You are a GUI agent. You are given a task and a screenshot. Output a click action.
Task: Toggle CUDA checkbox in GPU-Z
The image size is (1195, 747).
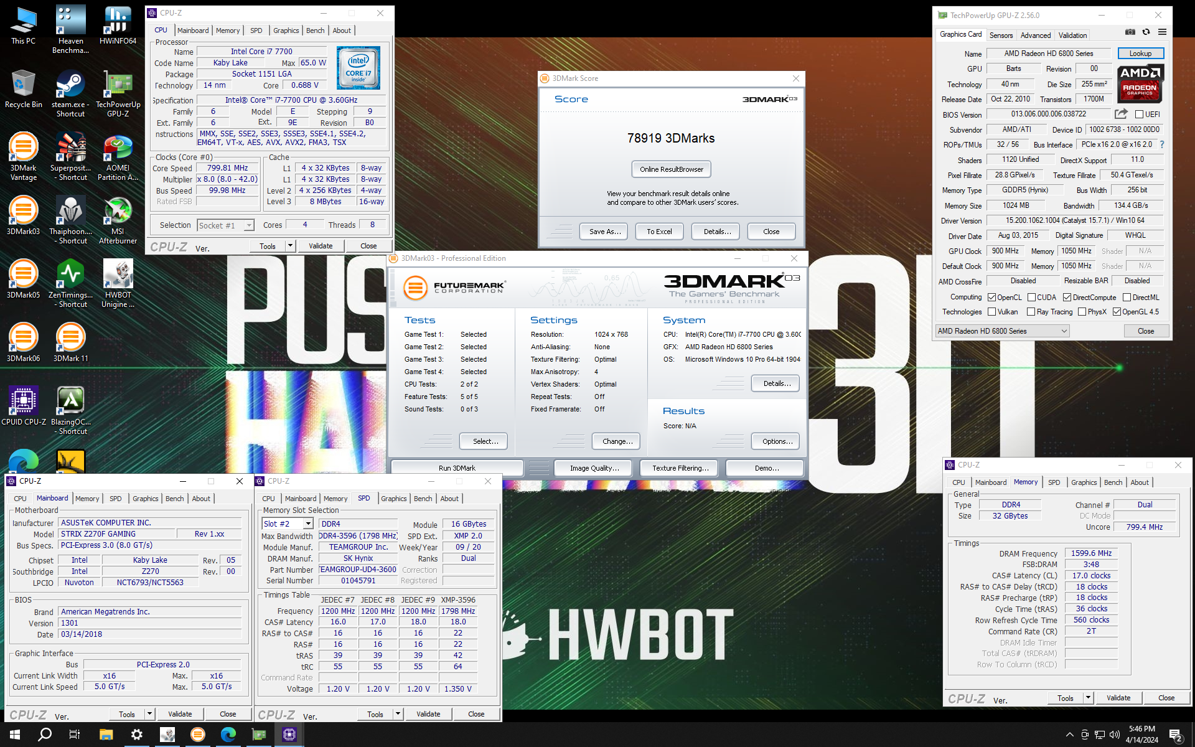(1031, 298)
